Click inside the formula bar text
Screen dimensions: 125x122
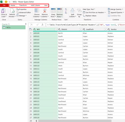pyautogui.click(x=86, y=25)
